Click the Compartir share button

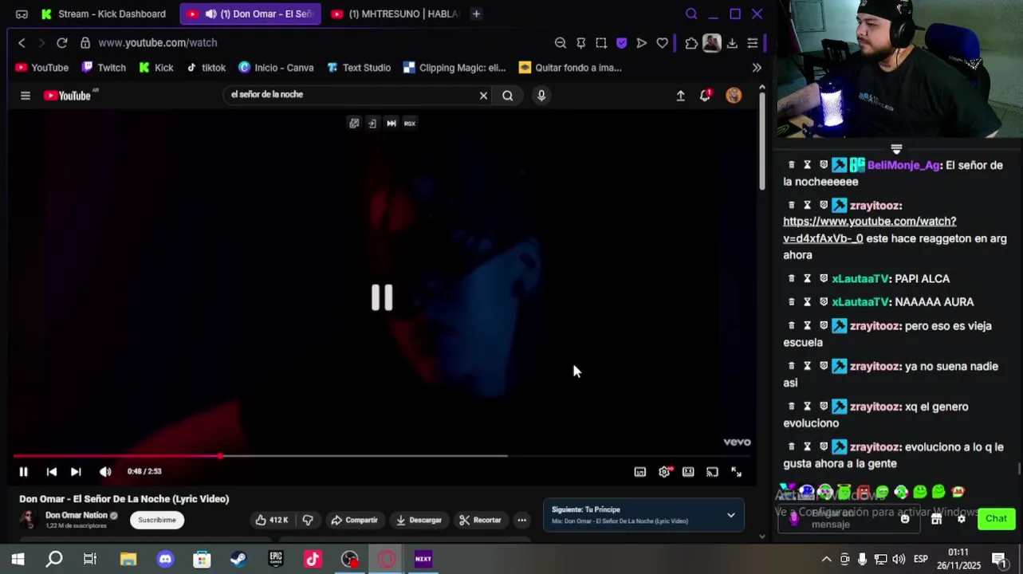coord(355,520)
